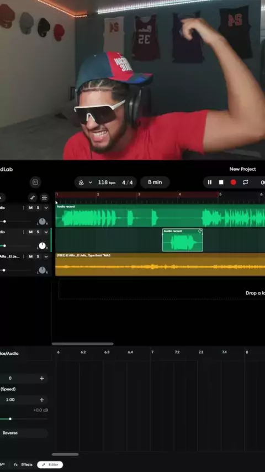Switch to the Editor tab

50,464
